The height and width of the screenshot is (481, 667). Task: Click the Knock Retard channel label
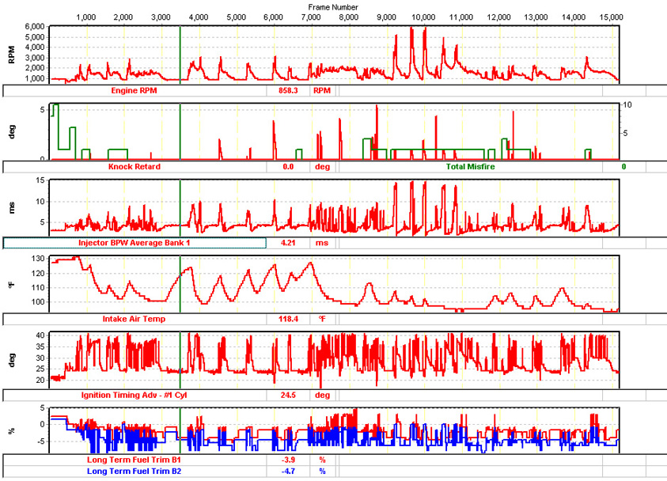click(x=135, y=167)
